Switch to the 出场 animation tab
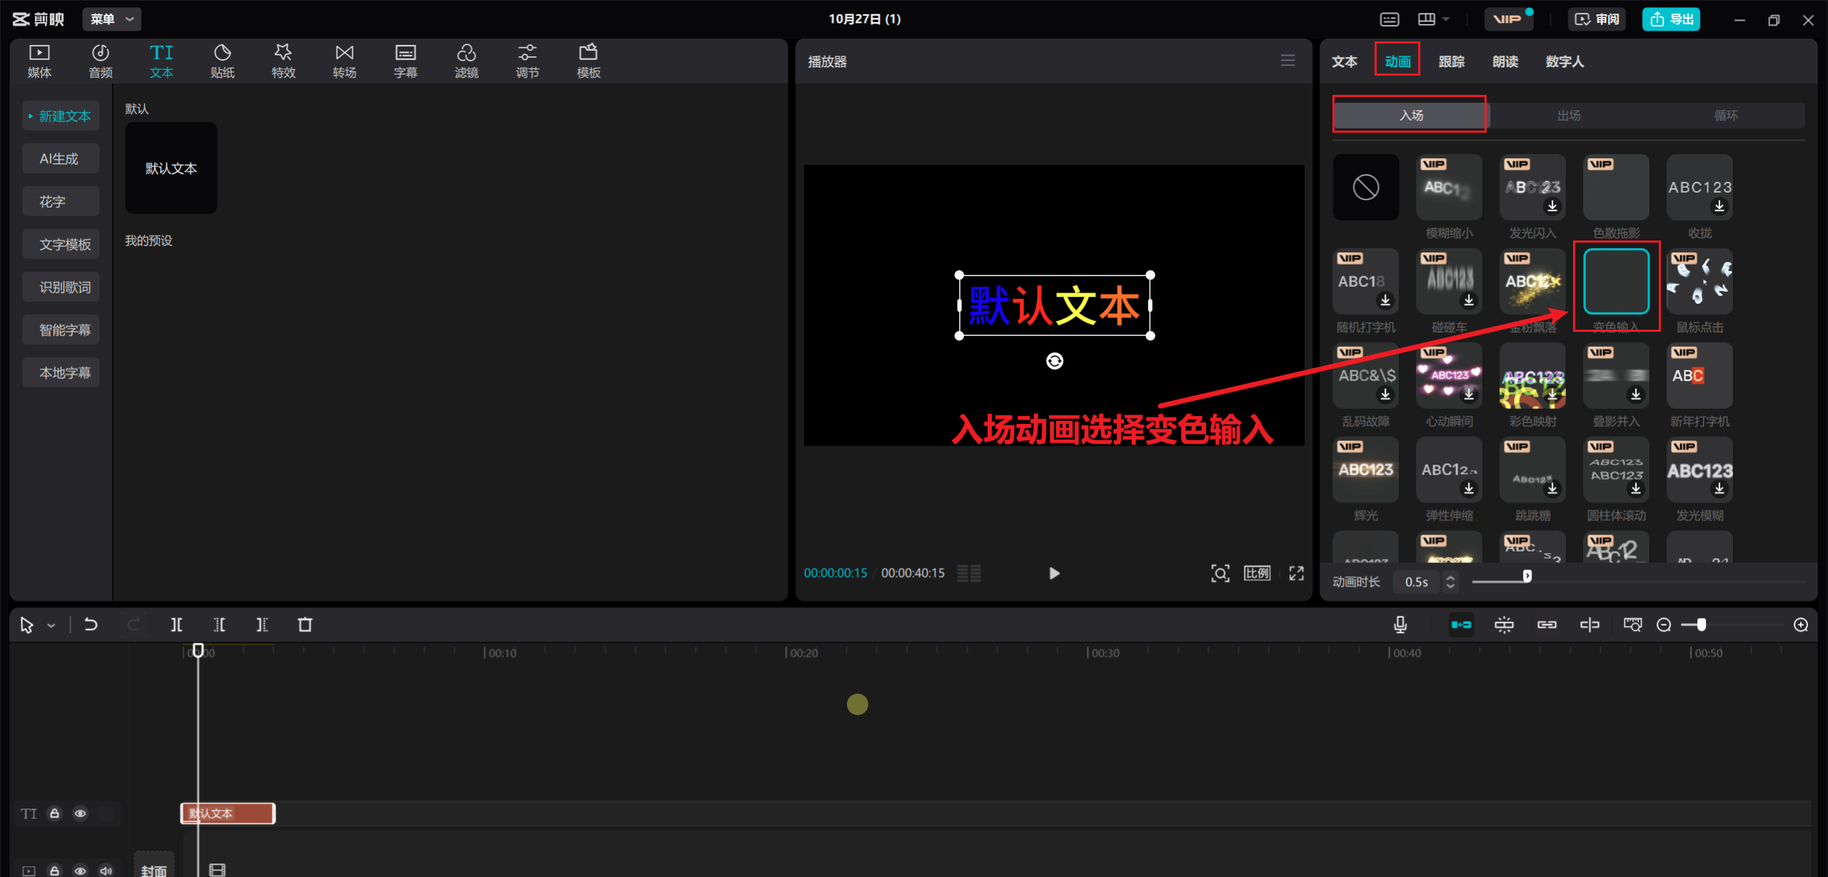Screen dimensions: 1828x877 click(x=1568, y=115)
